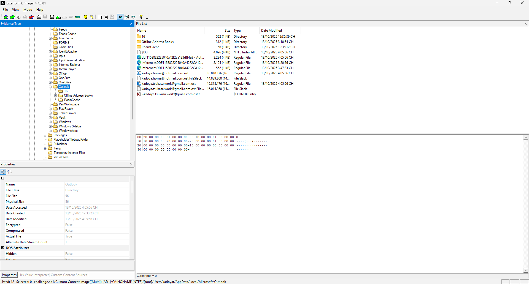Viewport: 529px width, 284px height.
Task: Select kadoya.tsukasa.work@gmail.com.ost file
Action: (169, 84)
